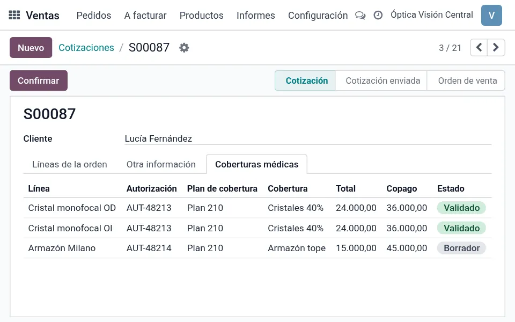The width and height of the screenshot is (515, 322).
Task: Open the A facturar menu
Action: pyautogui.click(x=145, y=16)
